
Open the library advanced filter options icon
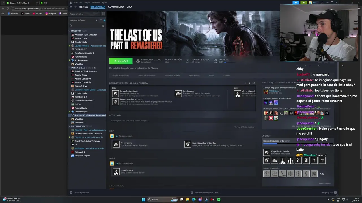(103, 26)
